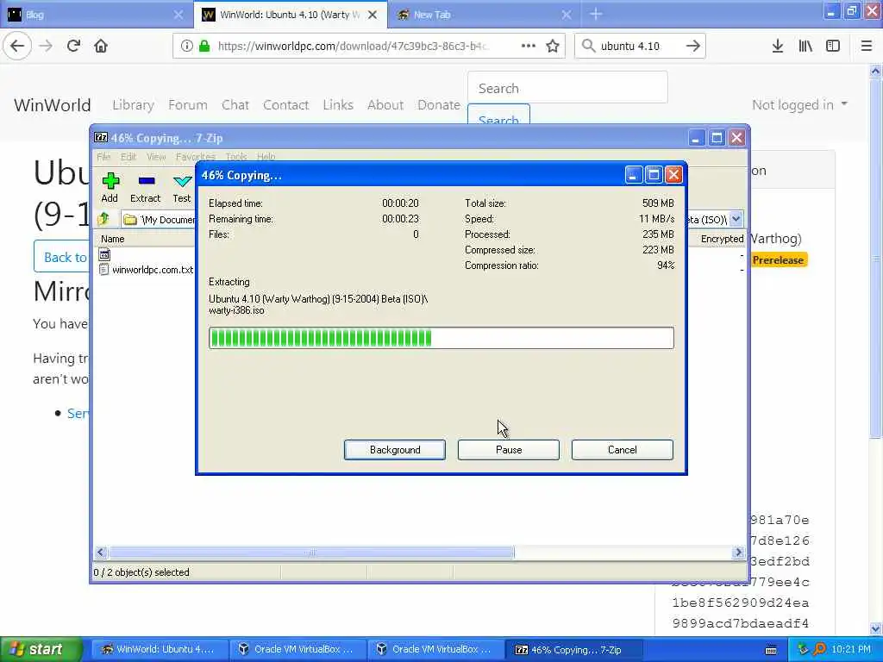Click the 7-Zip Extract toolbar icon
883x662 pixels.
pos(145,188)
